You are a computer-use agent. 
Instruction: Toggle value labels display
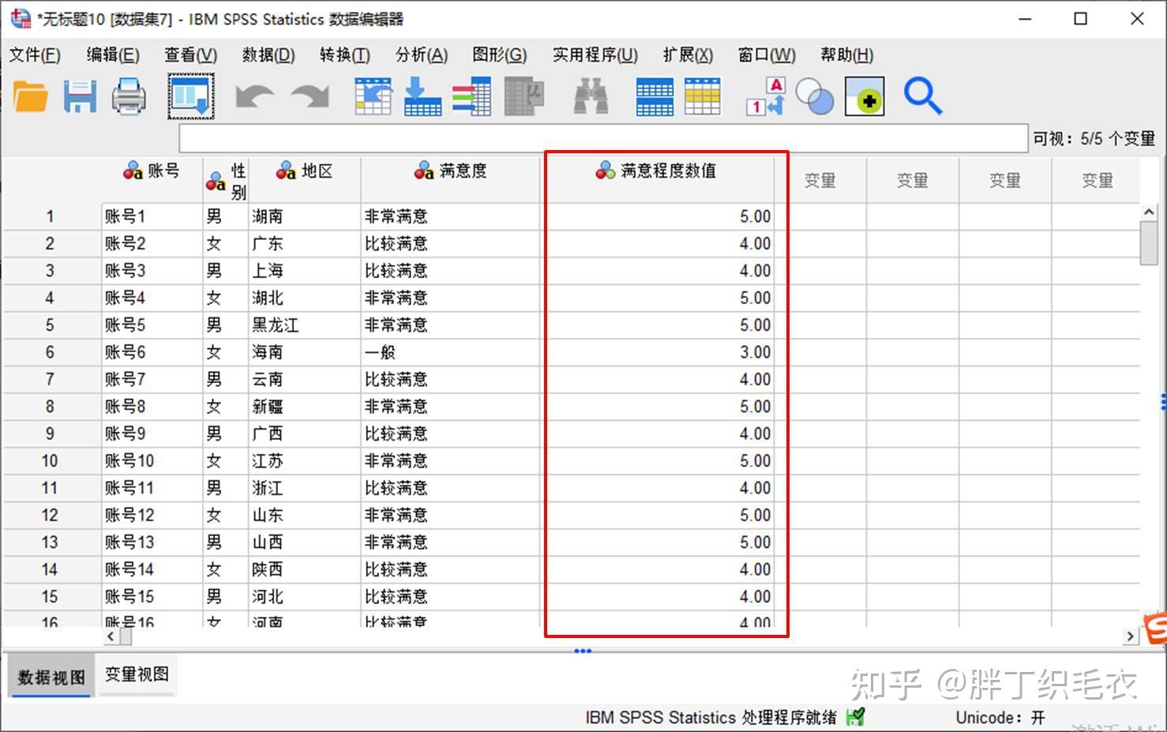click(764, 96)
